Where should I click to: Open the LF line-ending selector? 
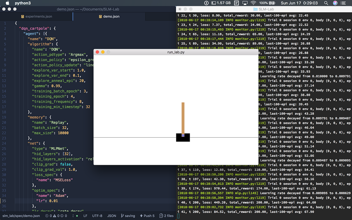(x=85, y=216)
